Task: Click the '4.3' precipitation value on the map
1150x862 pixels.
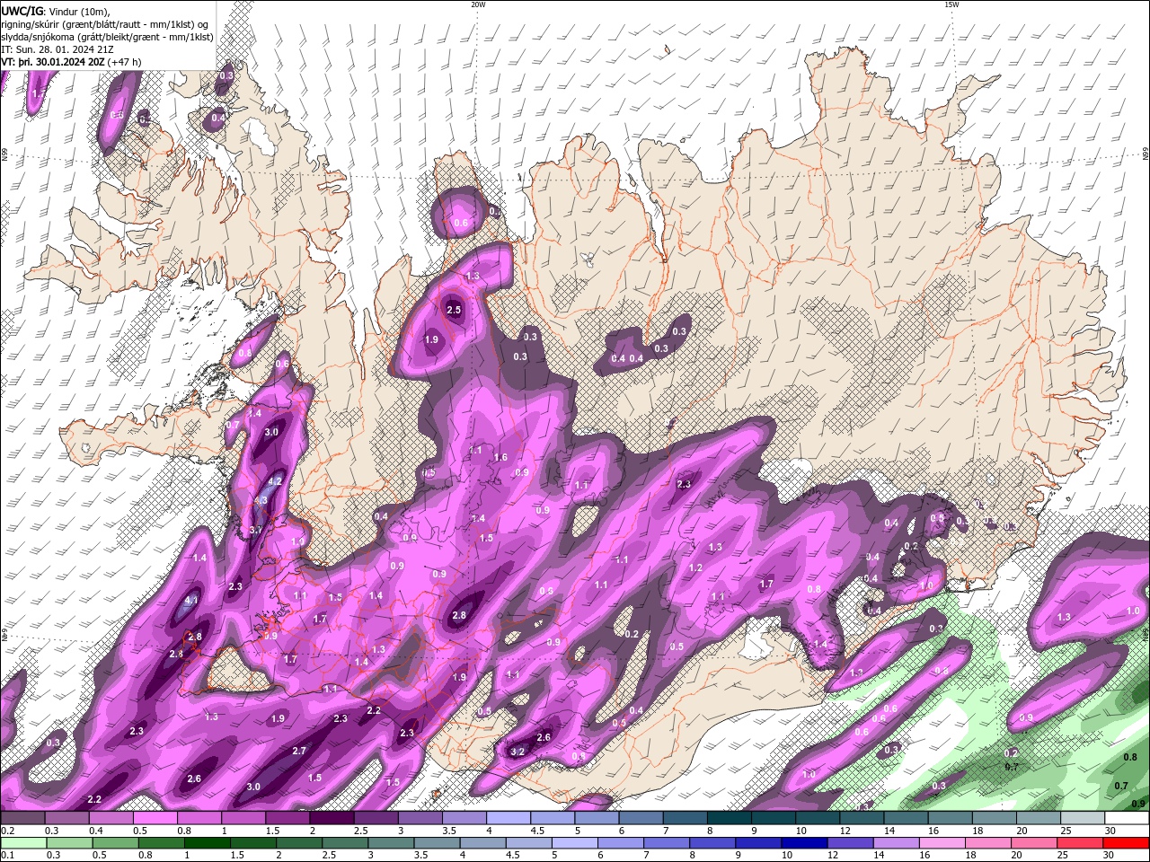Action: point(261,500)
